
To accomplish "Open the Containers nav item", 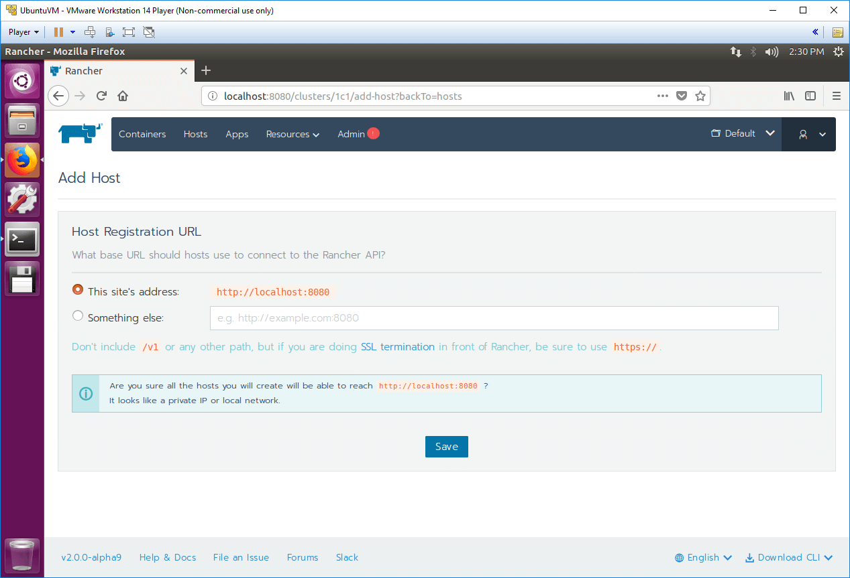I will pyautogui.click(x=142, y=134).
